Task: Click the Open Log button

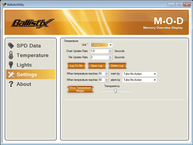Action: [97, 66]
